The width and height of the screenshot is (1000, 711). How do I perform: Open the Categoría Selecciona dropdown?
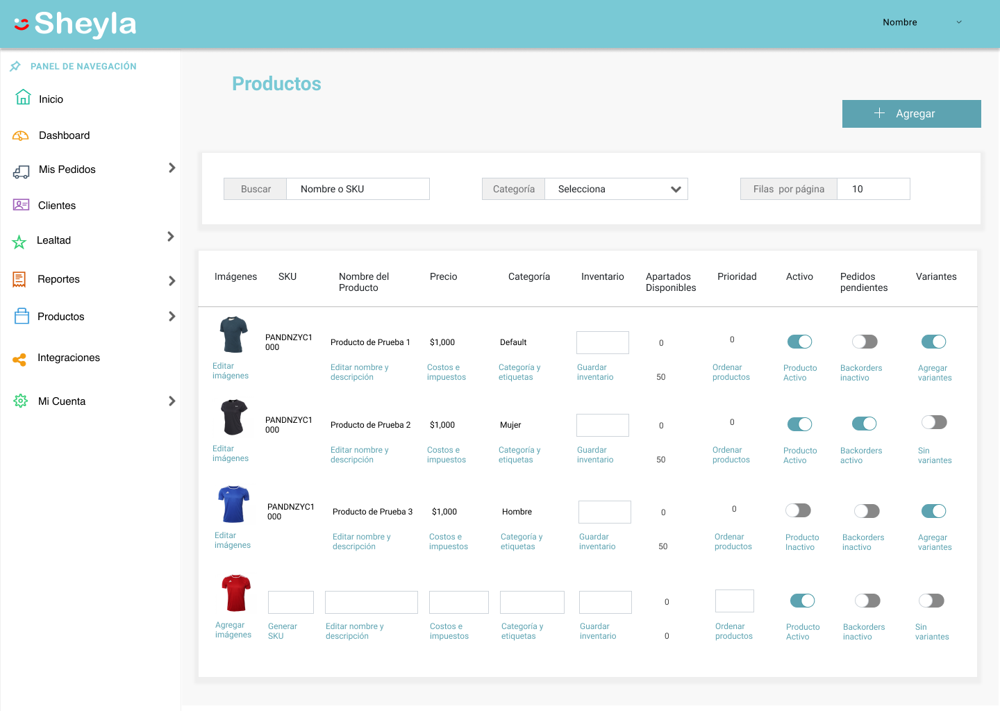pos(616,189)
